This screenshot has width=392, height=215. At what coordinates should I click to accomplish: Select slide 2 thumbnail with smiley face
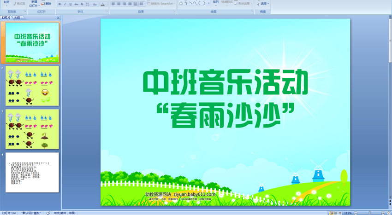click(x=32, y=86)
